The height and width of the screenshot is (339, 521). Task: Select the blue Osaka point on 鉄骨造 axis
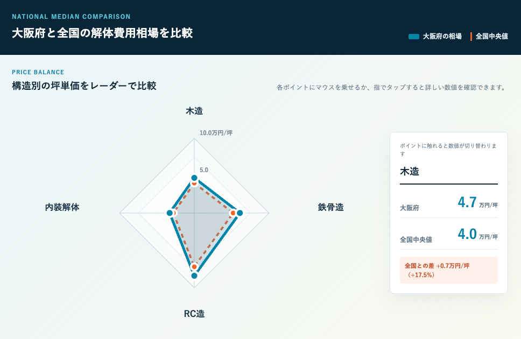(x=239, y=213)
